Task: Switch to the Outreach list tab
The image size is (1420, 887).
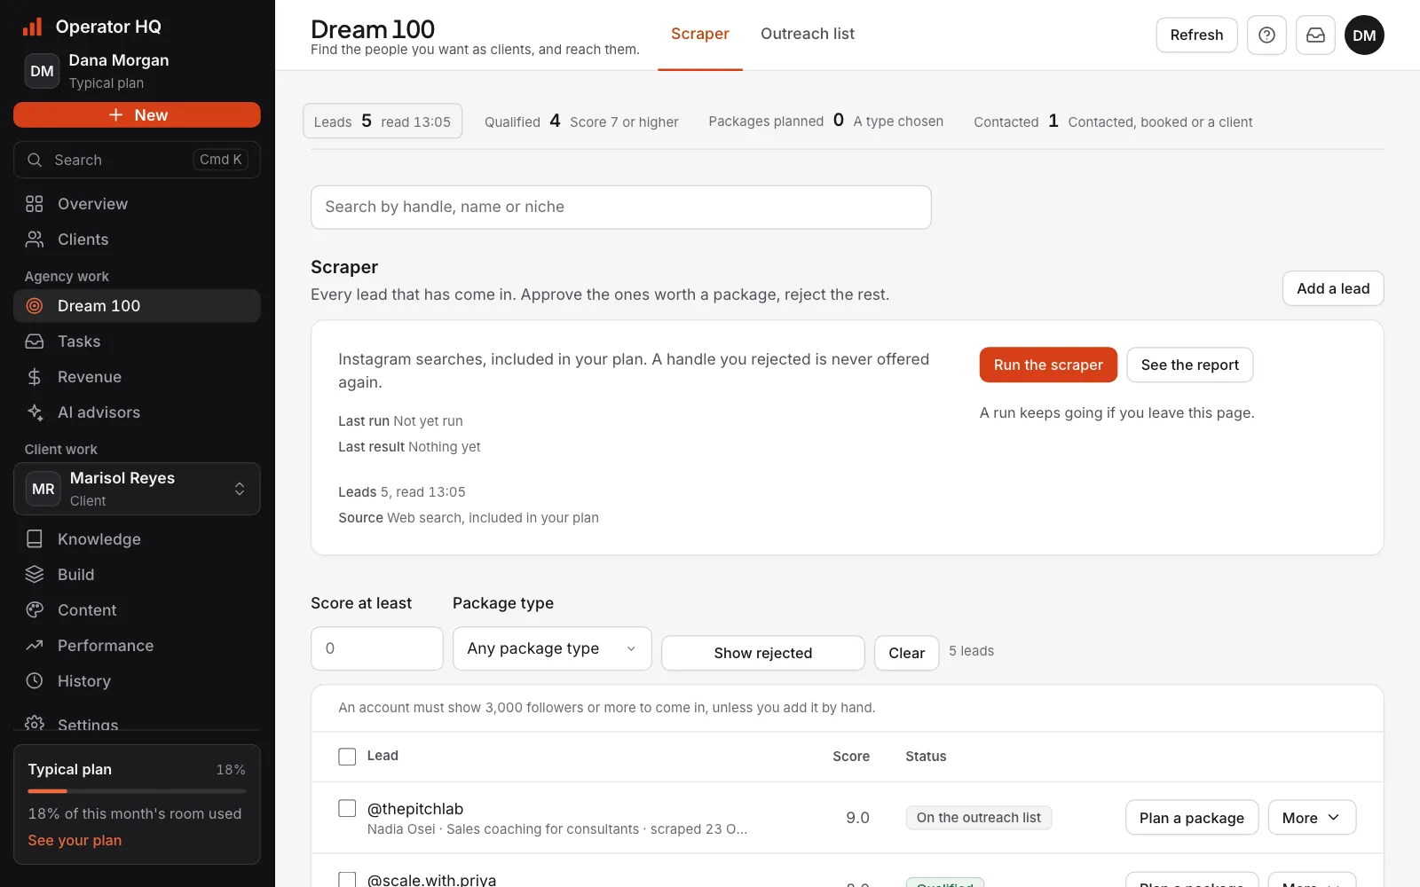Action: click(808, 34)
